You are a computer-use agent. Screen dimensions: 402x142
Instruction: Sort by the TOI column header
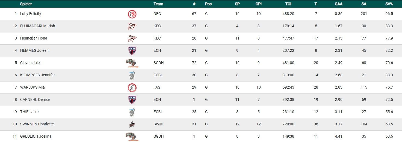(x=288, y=4)
